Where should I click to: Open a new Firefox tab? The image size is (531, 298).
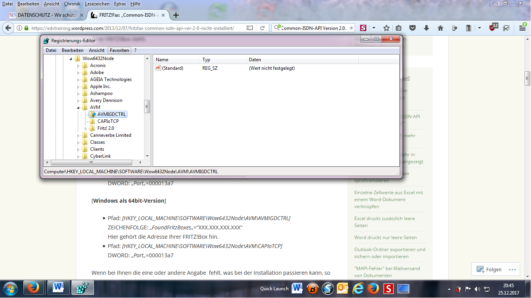click(x=176, y=15)
